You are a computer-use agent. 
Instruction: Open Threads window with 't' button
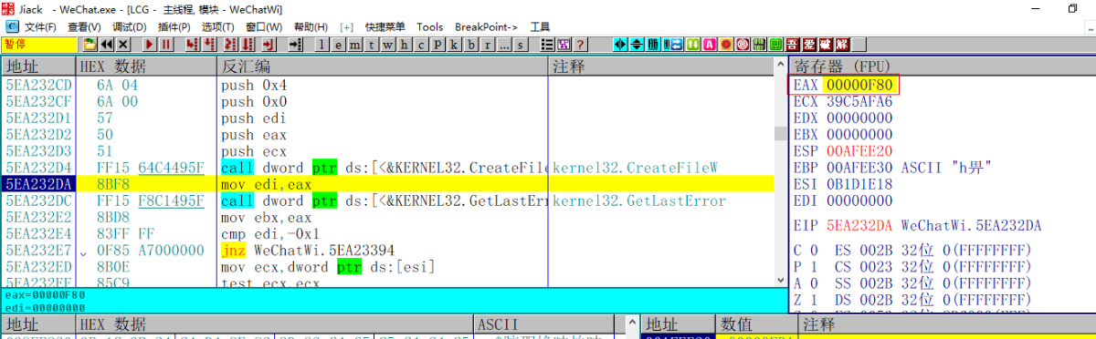[x=371, y=44]
